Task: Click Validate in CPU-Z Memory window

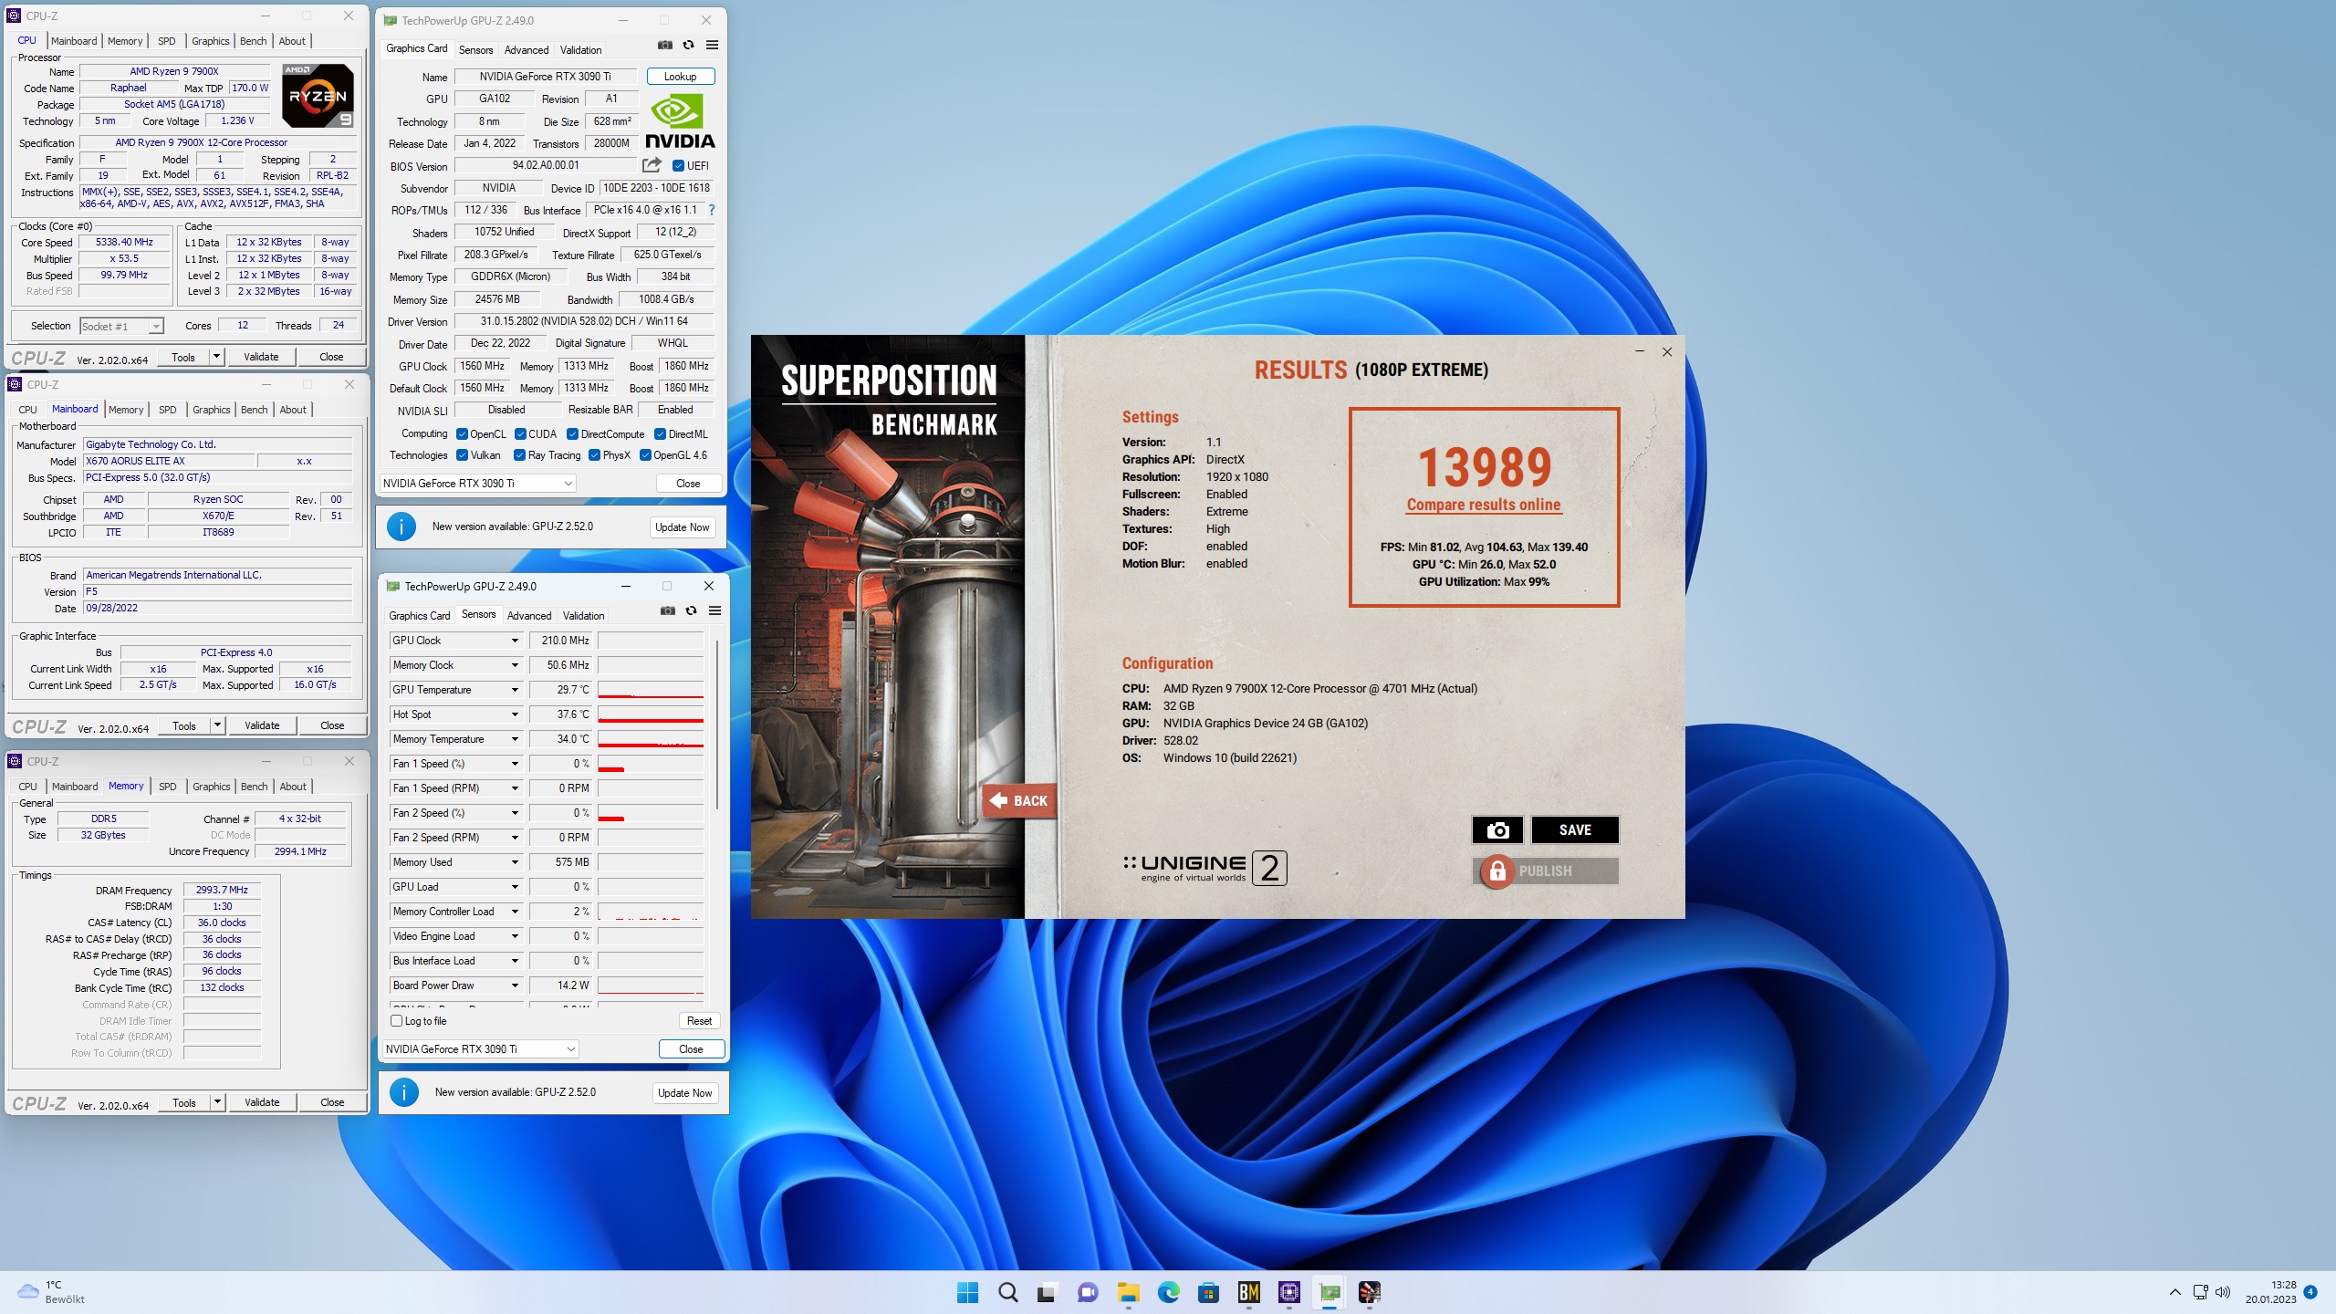Action: click(262, 1102)
